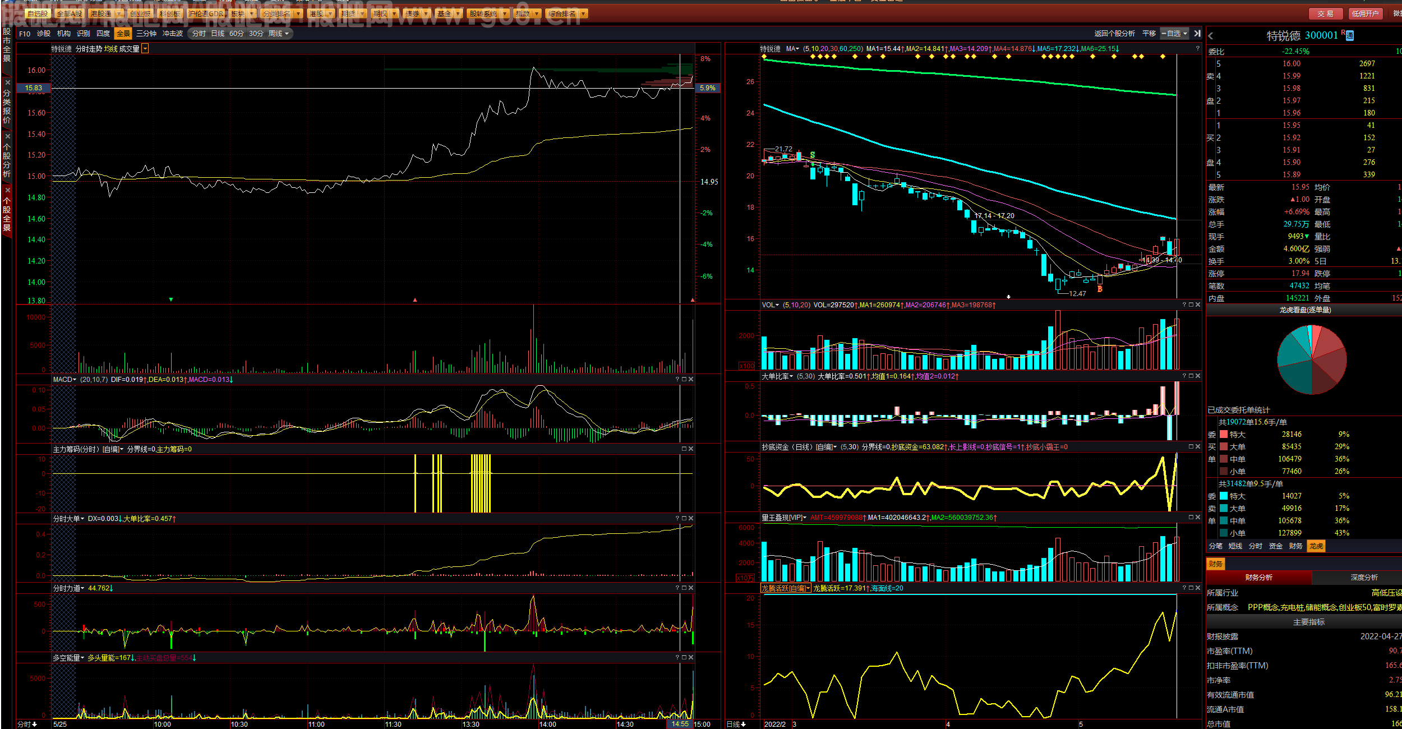Maximize the 主力筹码 indicator panel
The image size is (1402, 729).
click(x=684, y=449)
